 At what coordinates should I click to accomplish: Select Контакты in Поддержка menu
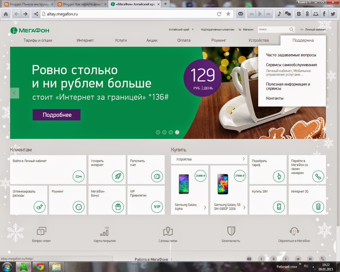coord(275,98)
